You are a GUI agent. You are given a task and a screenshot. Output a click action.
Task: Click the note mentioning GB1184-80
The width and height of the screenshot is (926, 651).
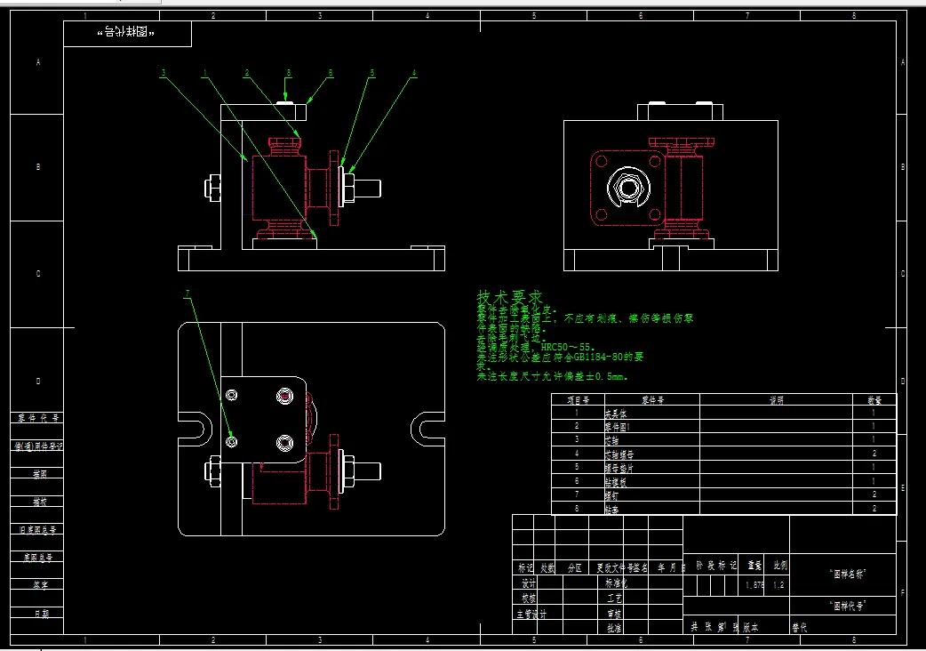click(560, 357)
